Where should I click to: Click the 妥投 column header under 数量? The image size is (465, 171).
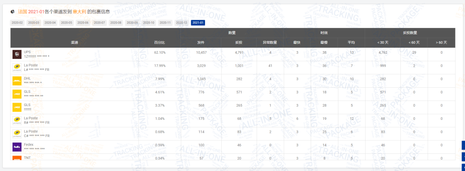tap(239, 43)
